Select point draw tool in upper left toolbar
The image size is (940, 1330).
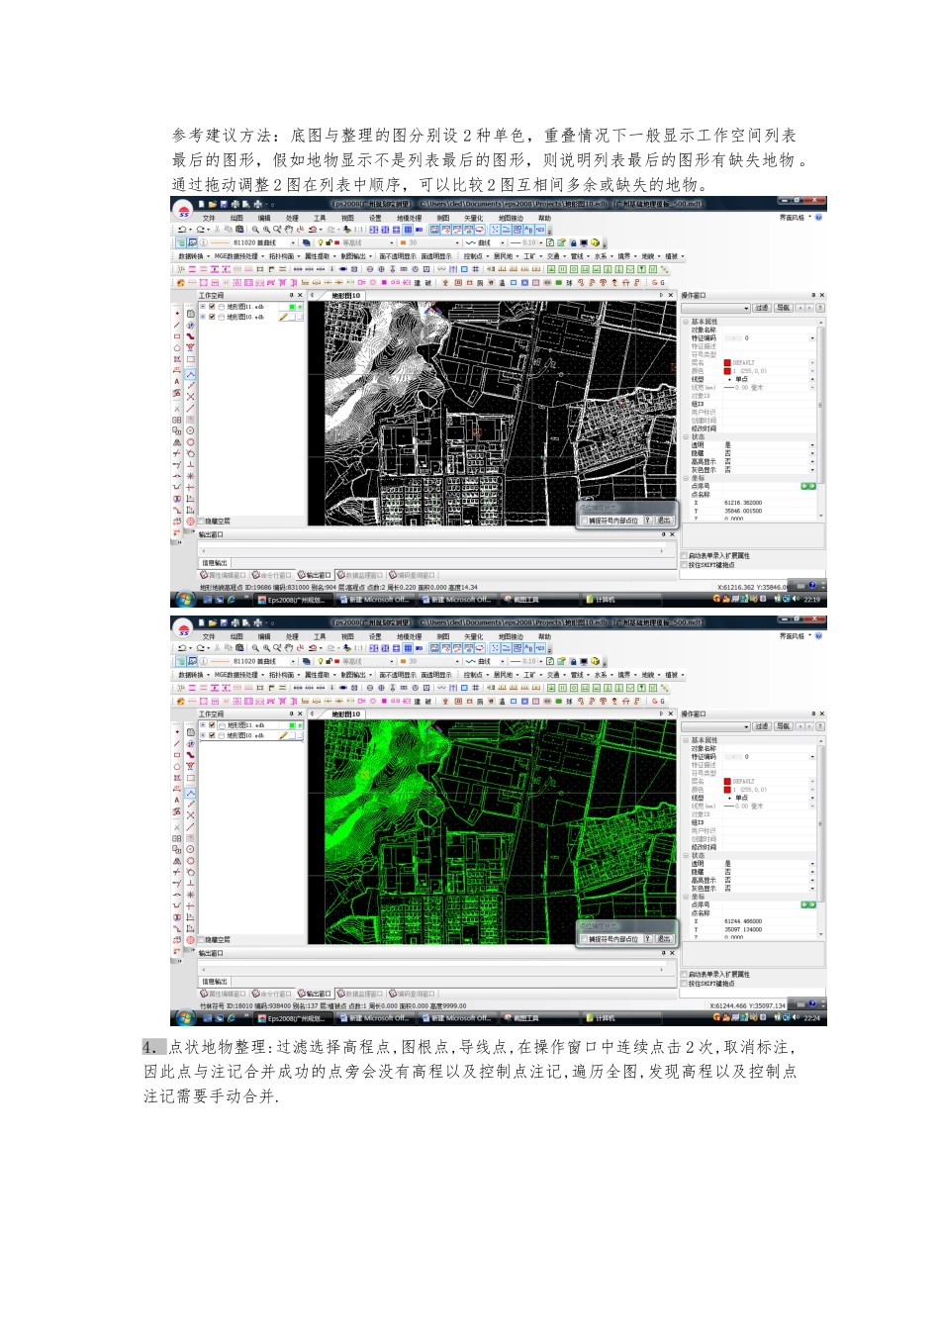177,314
